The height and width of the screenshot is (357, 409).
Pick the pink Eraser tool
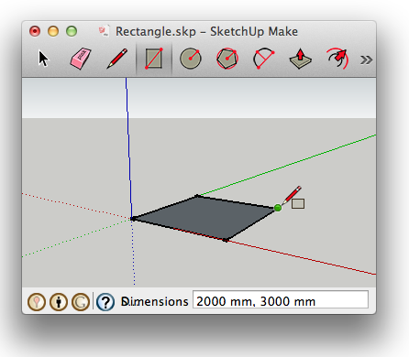point(81,59)
